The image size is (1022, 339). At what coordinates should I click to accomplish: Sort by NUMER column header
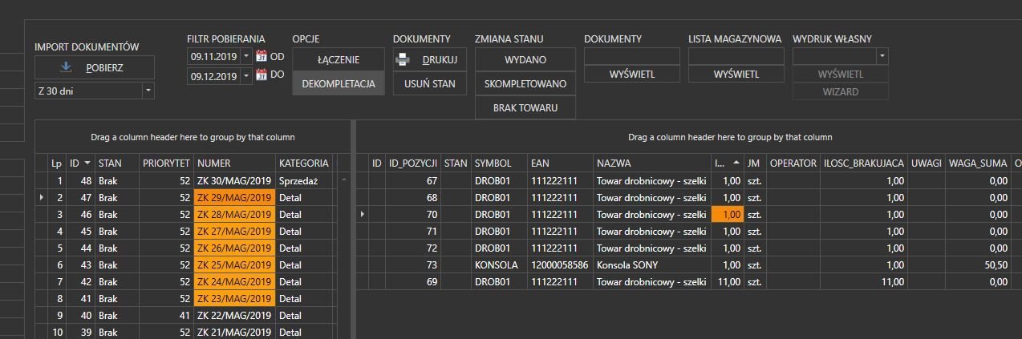click(234, 163)
